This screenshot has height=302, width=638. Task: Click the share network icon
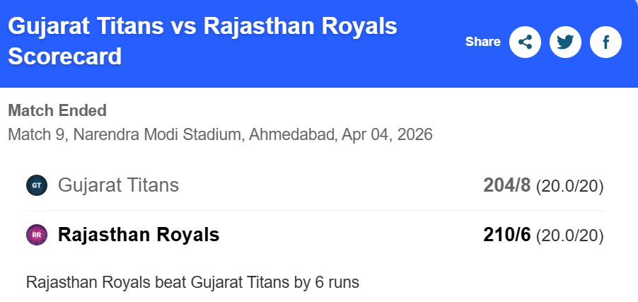[x=525, y=42]
